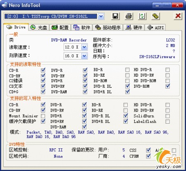Select the Drive tab

(x=16, y=27)
